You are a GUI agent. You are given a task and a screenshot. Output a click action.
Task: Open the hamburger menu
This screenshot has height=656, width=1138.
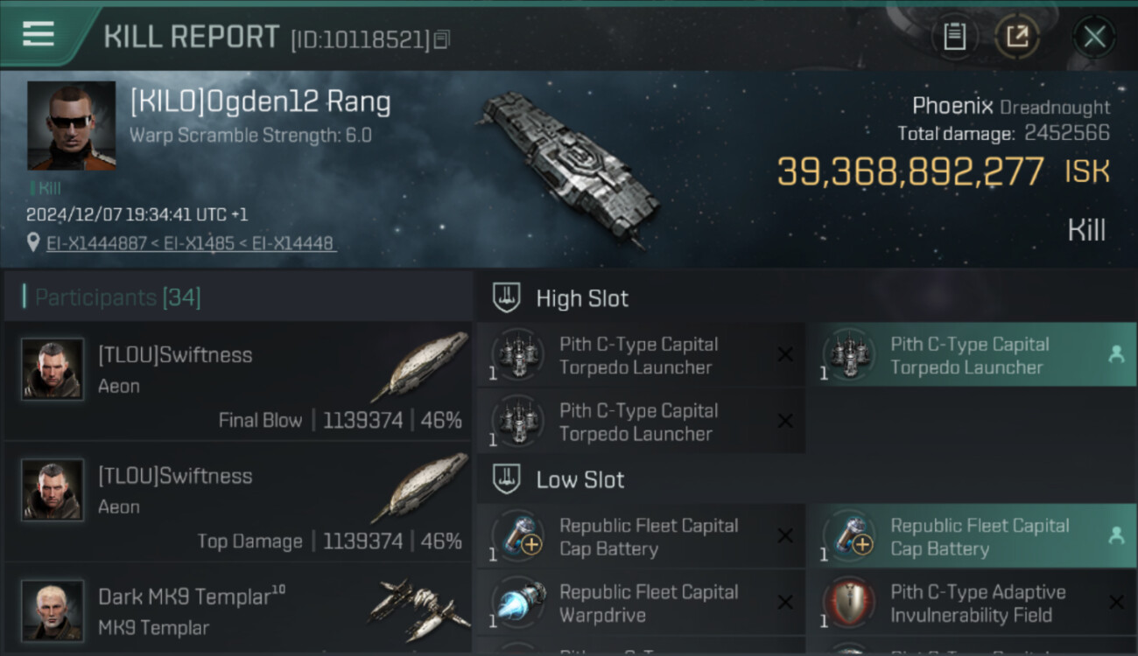pyautogui.click(x=39, y=35)
